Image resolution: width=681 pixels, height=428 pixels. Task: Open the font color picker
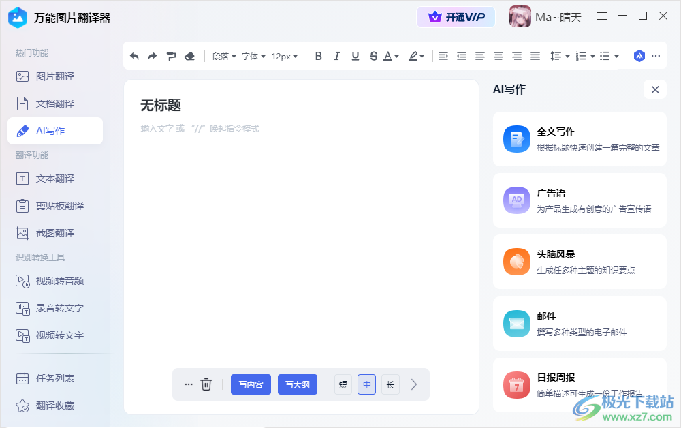tap(388, 56)
